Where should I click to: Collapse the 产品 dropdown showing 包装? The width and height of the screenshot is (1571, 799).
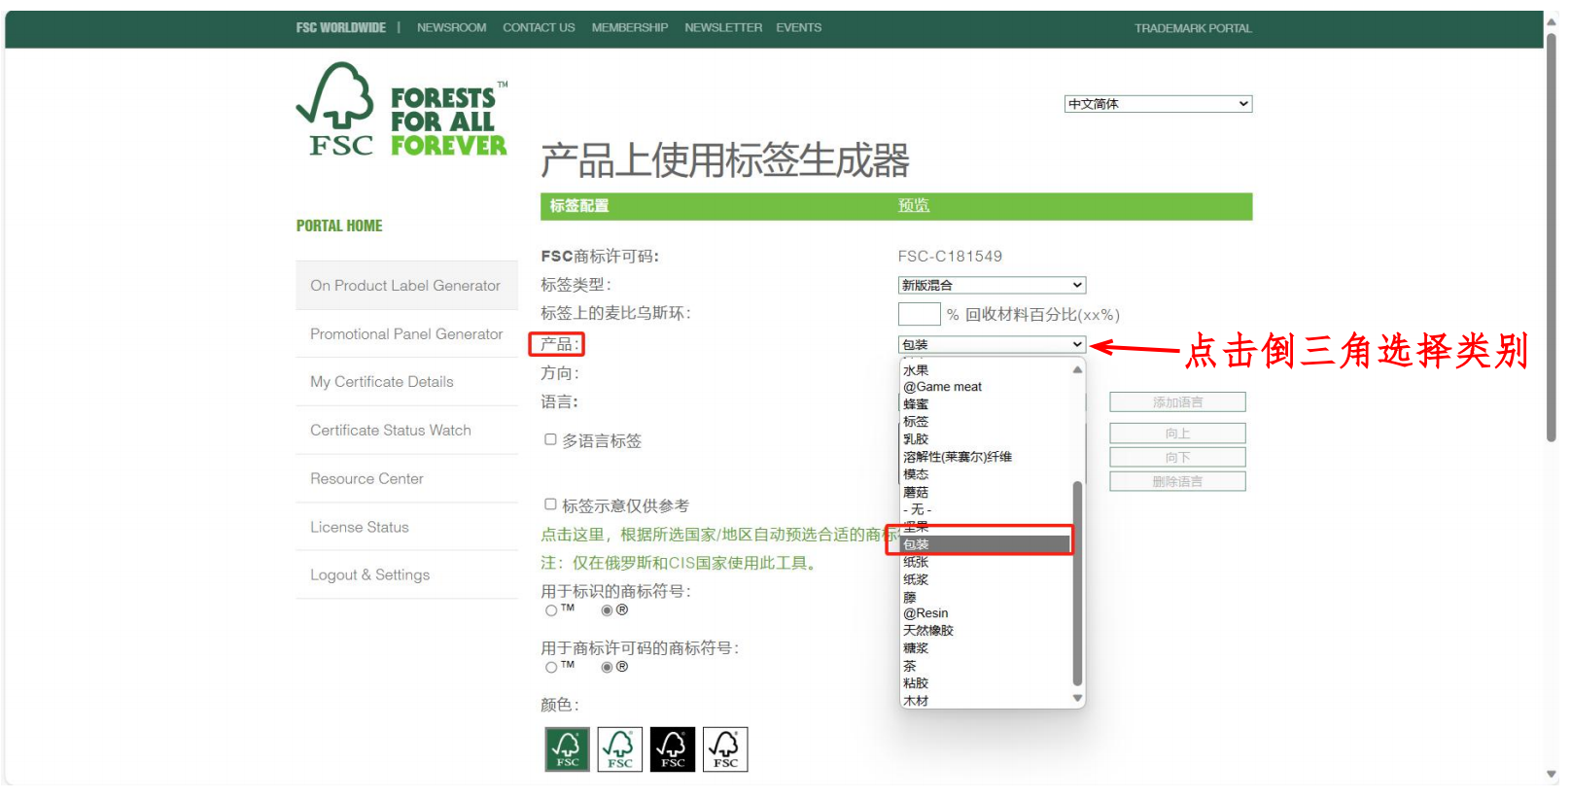[992, 344]
